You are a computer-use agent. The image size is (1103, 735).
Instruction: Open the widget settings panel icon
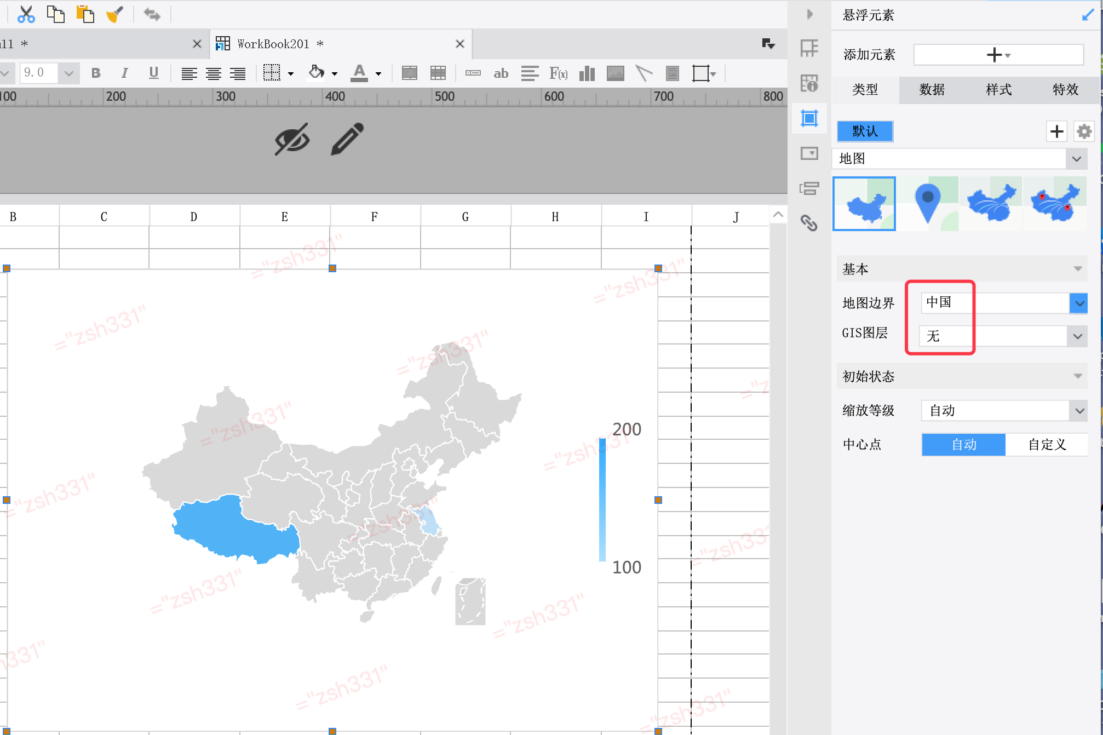809,153
